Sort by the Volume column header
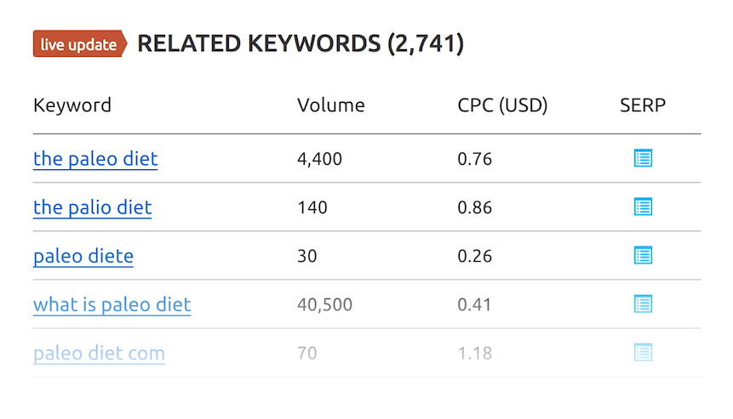Screen dimensions: 733x419 [x=331, y=105]
